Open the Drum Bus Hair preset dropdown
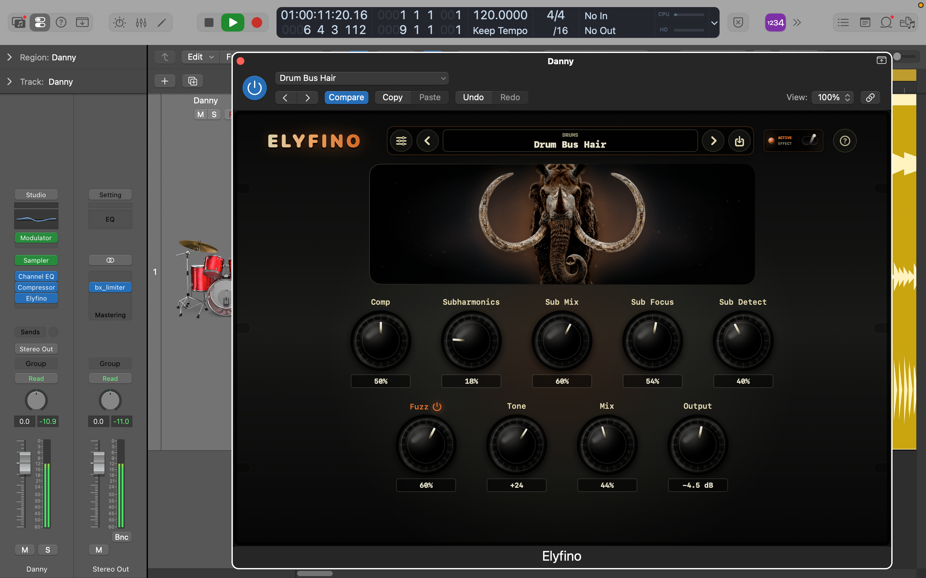This screenshot has width=926, height=578. click(x=362, y=78)
